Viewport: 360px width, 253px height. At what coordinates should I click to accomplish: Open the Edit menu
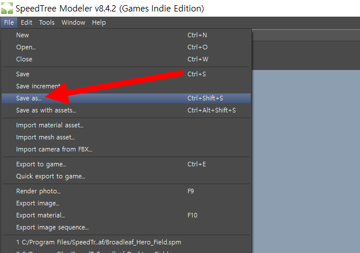pos(26,22)
